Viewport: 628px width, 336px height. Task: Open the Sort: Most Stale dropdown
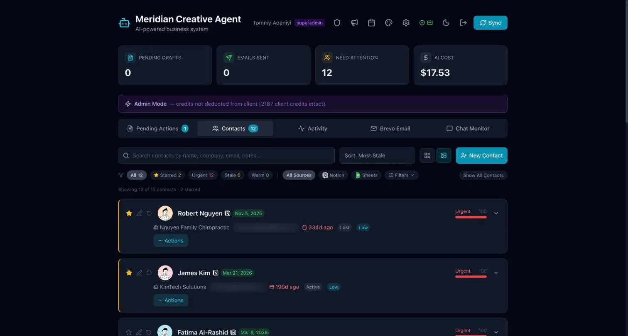pos(377,155)
